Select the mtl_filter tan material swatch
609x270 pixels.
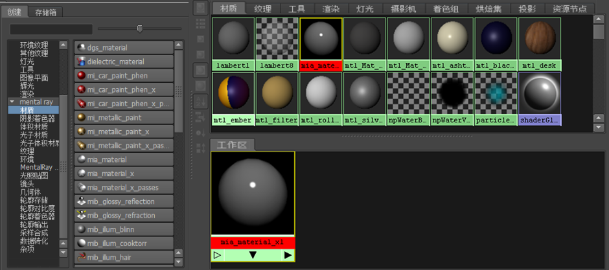pos(277,98)
